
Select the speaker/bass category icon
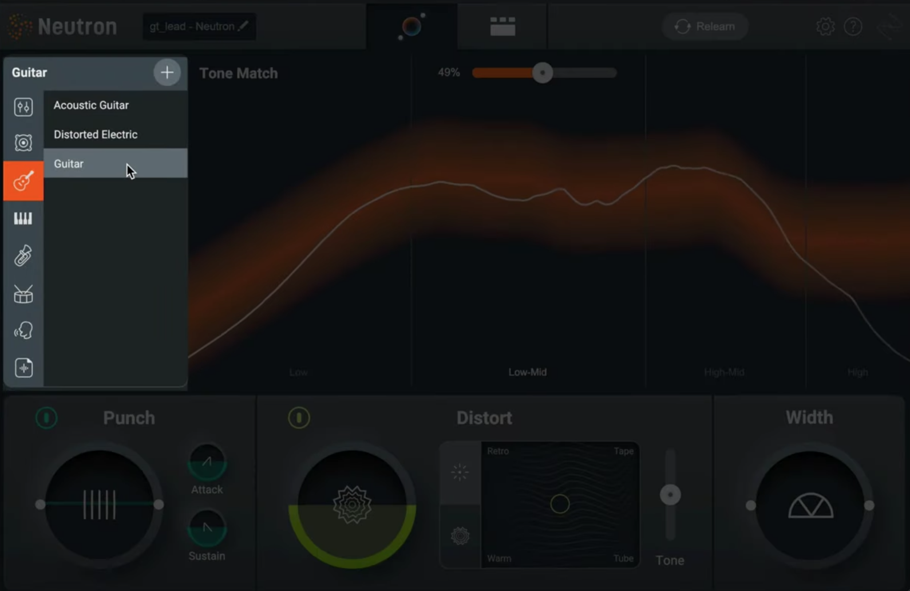(x=23, y=143)
